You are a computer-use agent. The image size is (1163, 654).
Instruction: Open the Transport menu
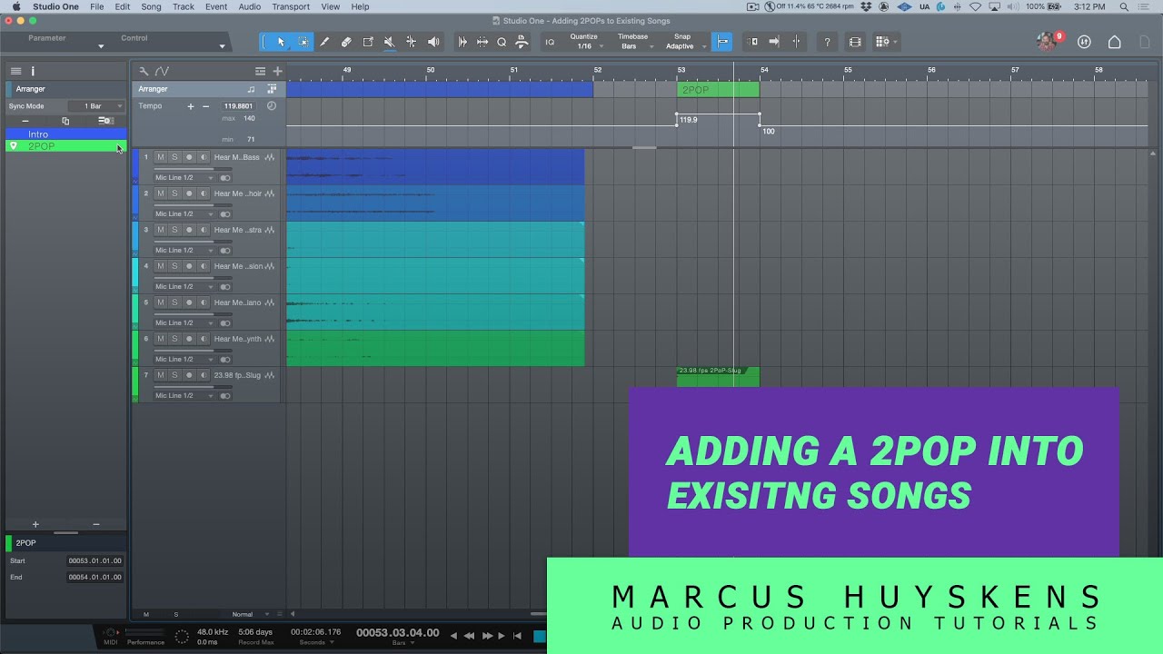pos(291,6)
